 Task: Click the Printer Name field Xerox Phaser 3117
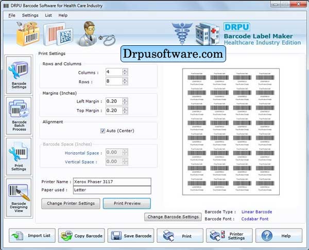pos(112,182)
